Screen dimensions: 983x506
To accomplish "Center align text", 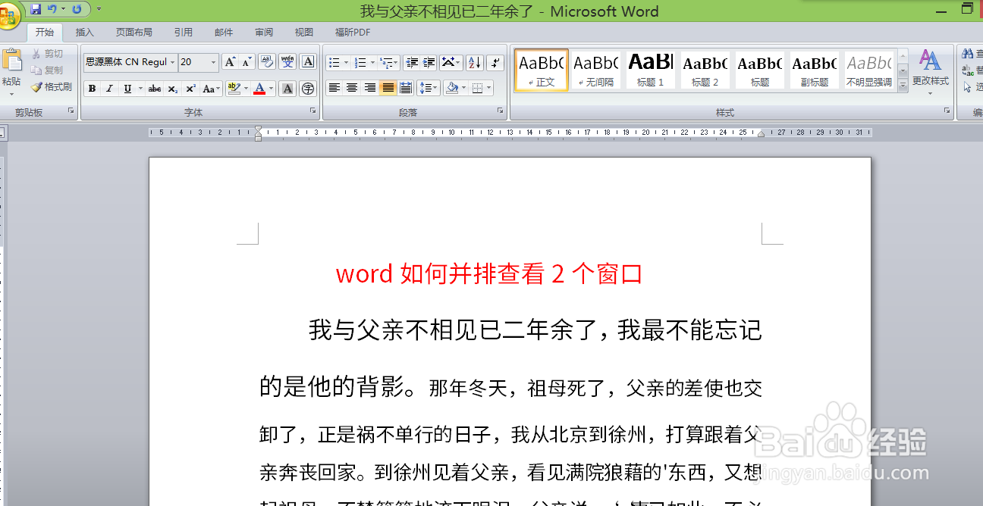I will (x=352, y=89).
